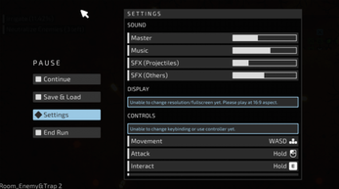The image size is (339, 189).
Task: Click the PAUSE heading text
Action: tap(46, 63)
